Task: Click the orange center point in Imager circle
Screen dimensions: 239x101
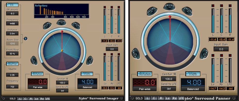Action: pyautogui.click(x=62, y=50)
